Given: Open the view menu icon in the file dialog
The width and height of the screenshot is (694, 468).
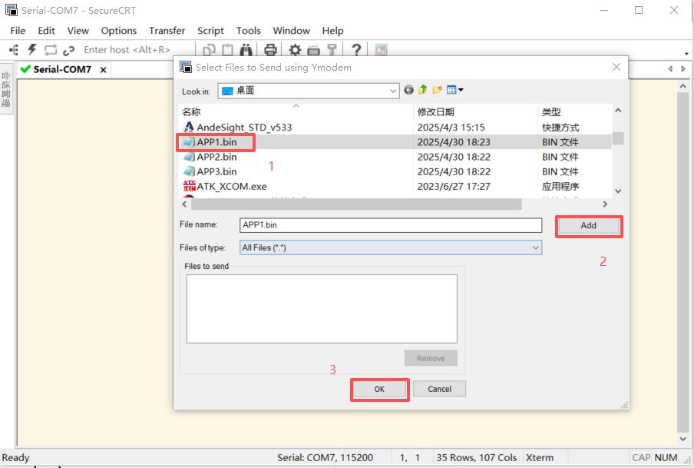Looking at the screenshot, I should click(x=454, y=90).
